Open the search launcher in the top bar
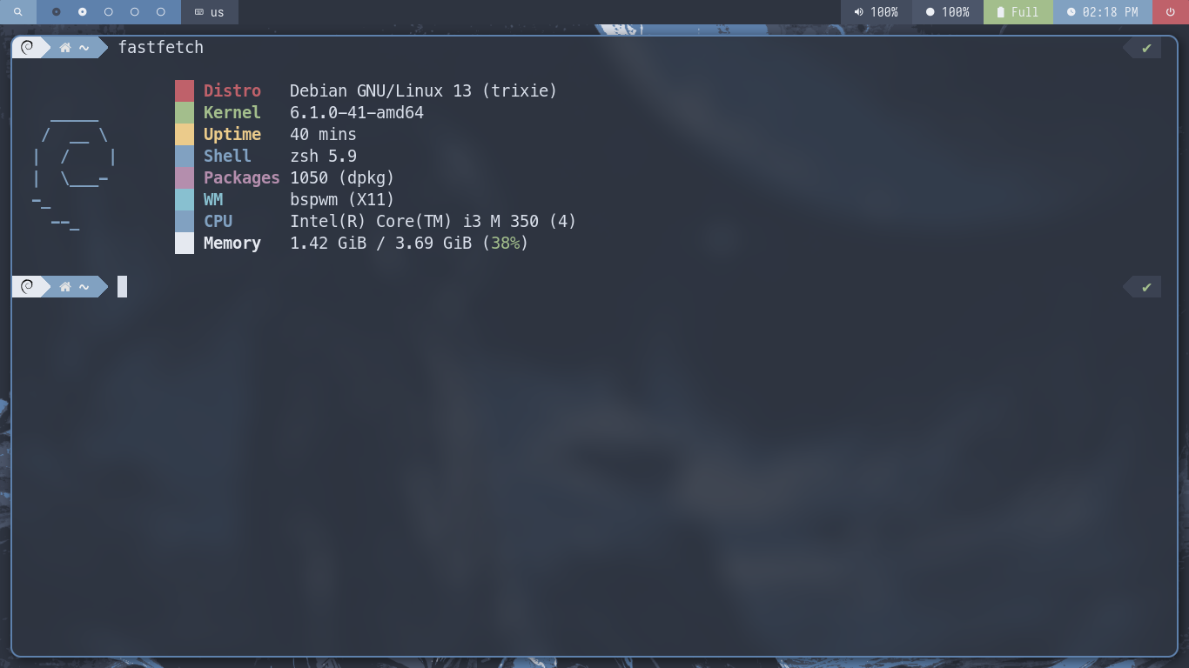The width and height of the screenshot is (1189, 668). [17, 12]
